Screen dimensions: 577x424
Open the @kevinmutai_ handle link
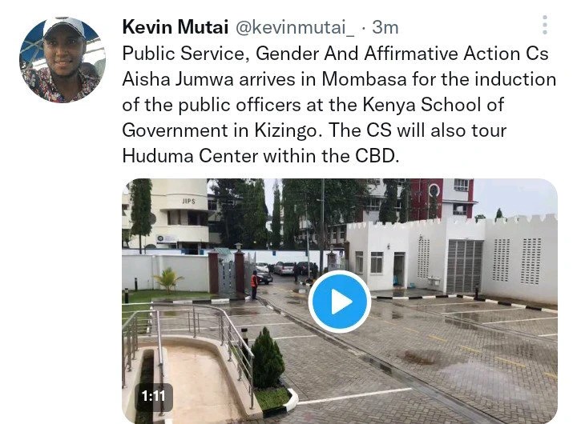[x=294, y=27]
